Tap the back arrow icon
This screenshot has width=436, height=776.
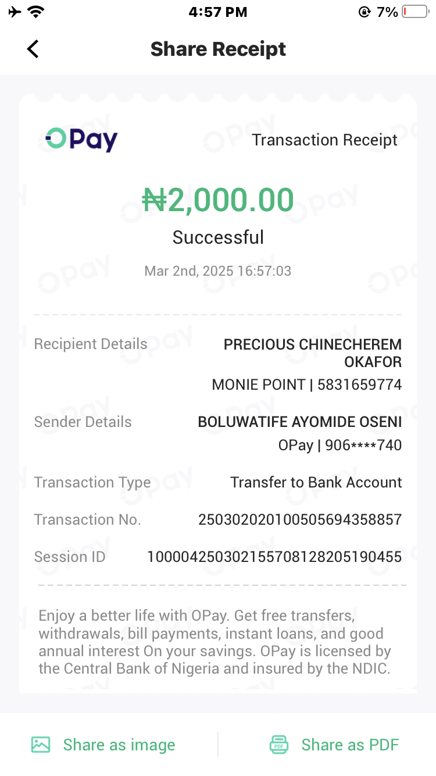pos(33,49)
